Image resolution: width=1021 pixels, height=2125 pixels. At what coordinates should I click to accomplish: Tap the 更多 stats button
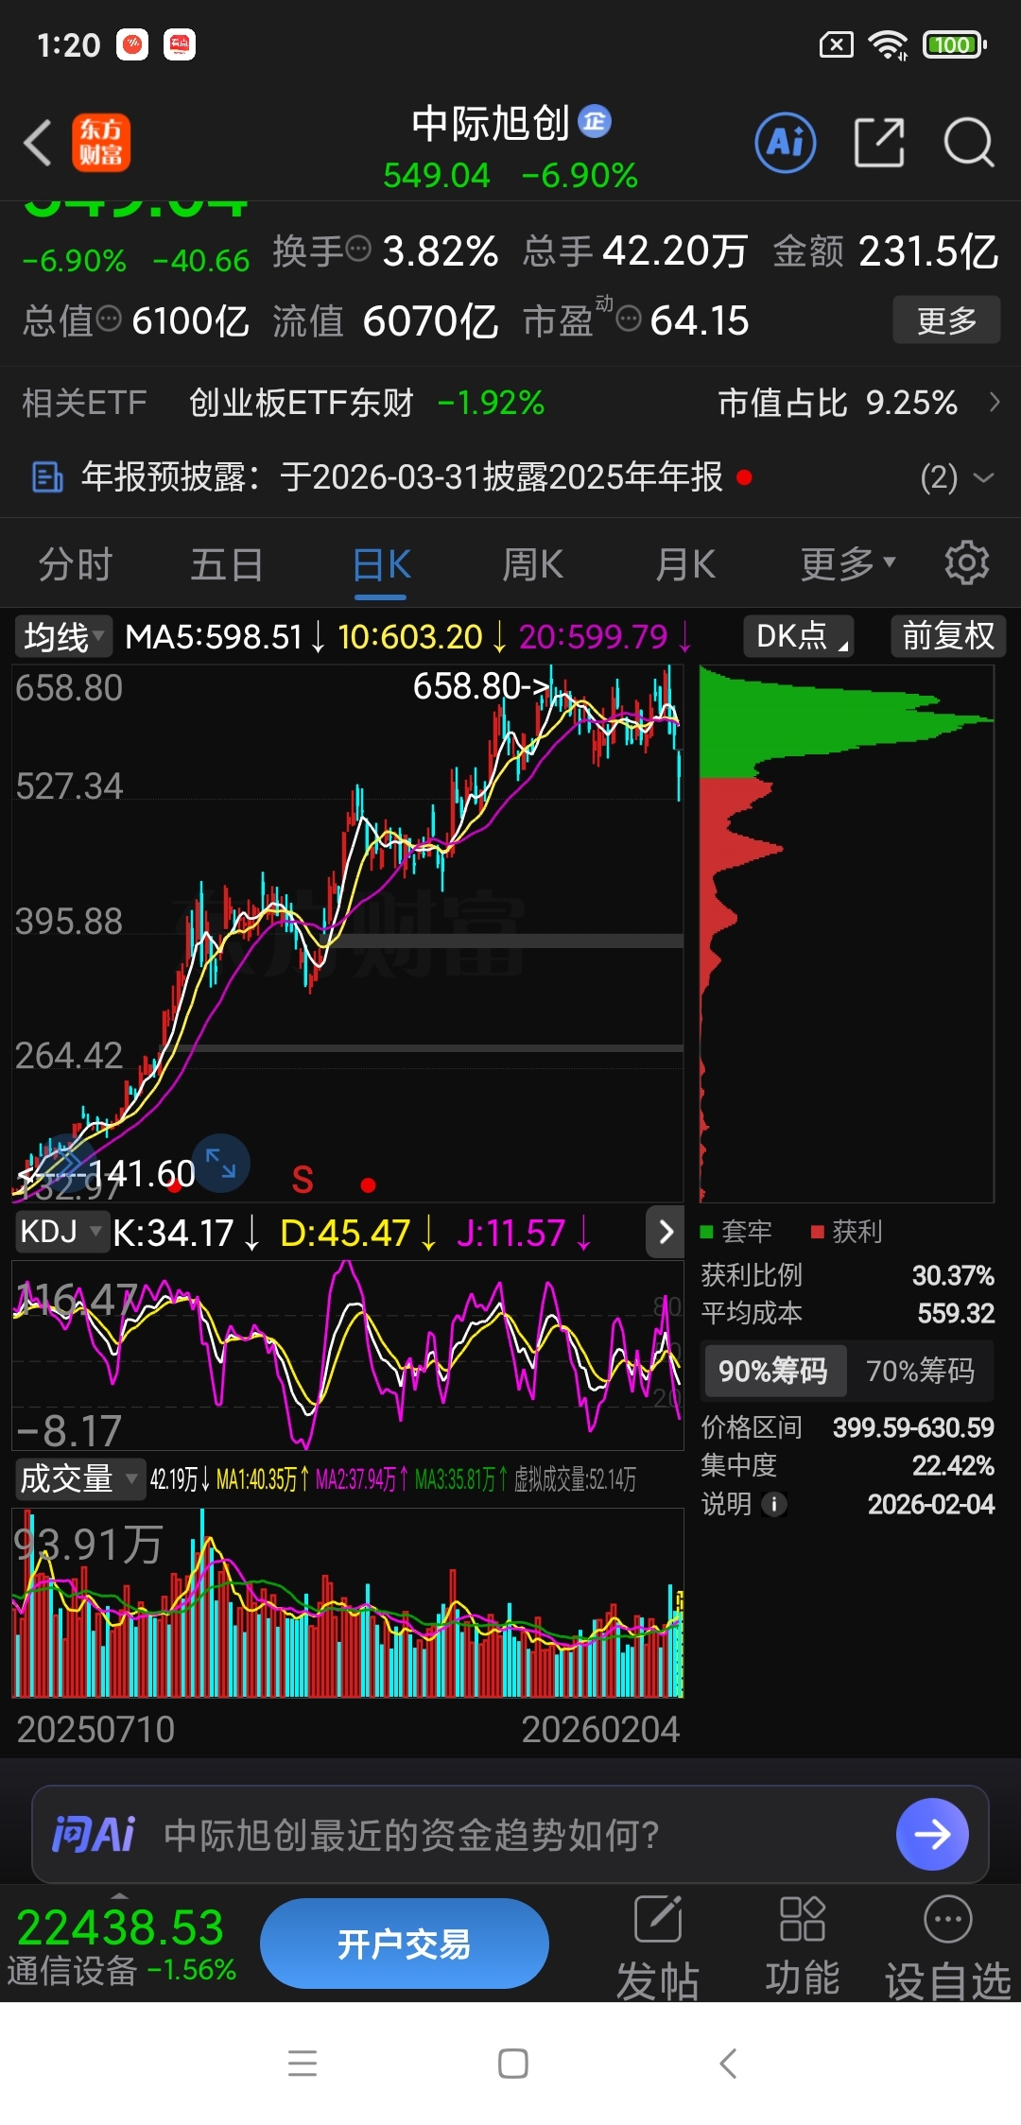click(946, 320)
